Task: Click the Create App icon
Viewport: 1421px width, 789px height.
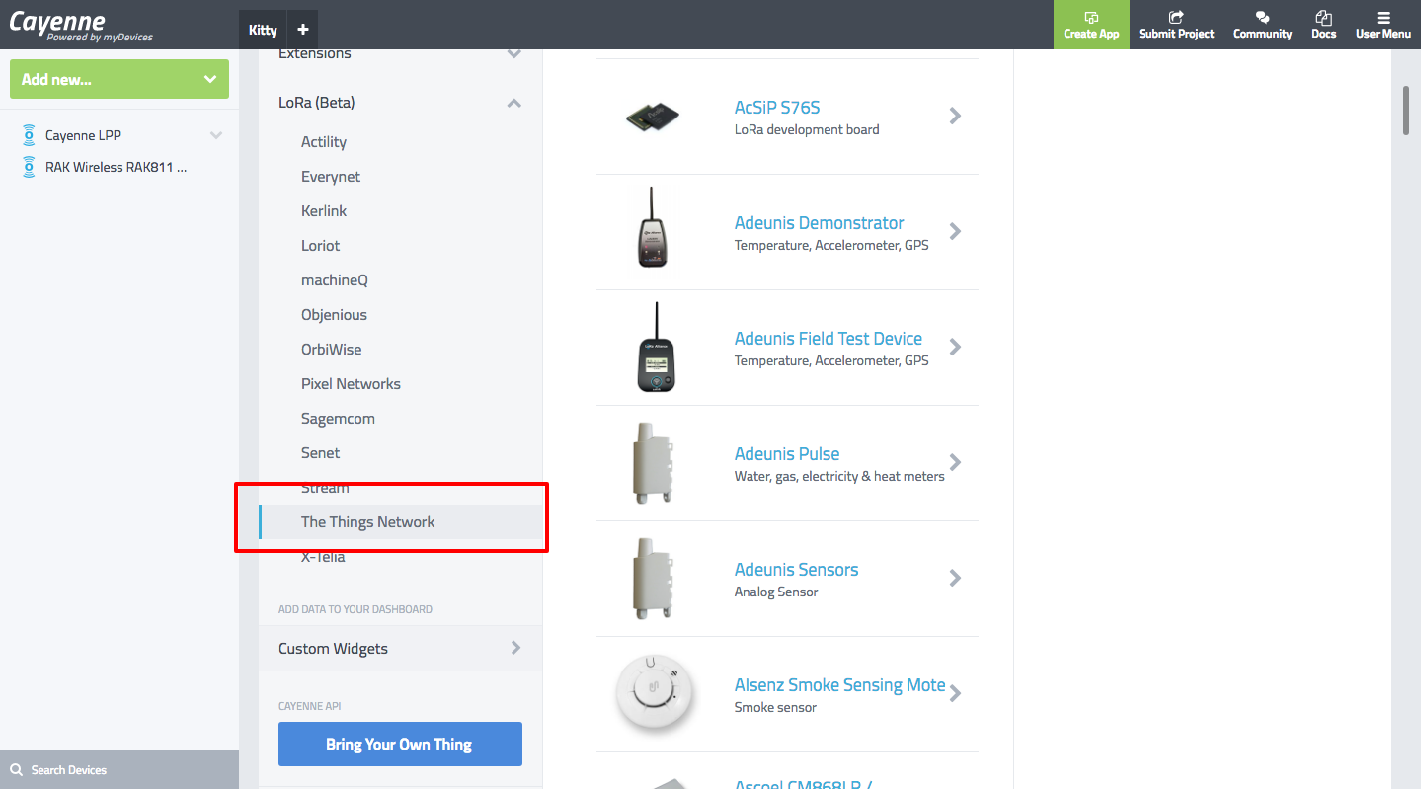Action: pyautogui.click(x=1091, y=18)
